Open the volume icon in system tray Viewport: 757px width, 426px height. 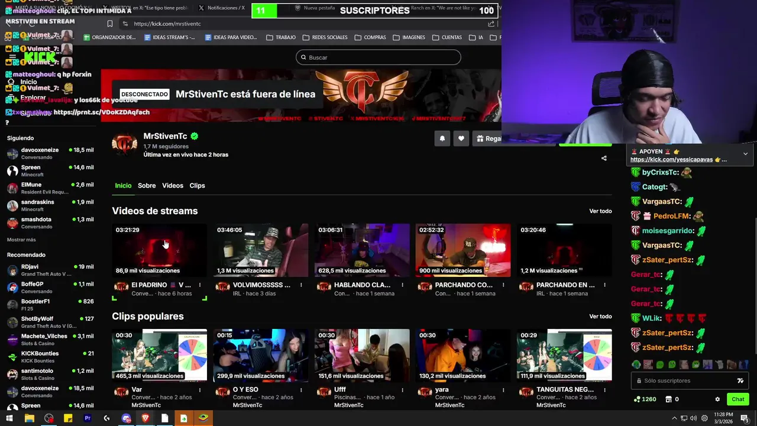click(693, 418)
